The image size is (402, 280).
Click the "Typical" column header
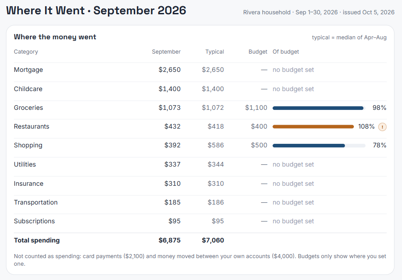[x=215, y=52]
